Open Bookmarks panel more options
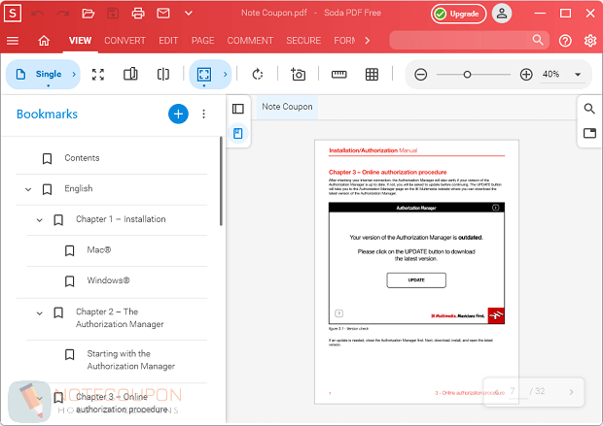603x426 pixels. pyautogui.click(x=204, y=114)
